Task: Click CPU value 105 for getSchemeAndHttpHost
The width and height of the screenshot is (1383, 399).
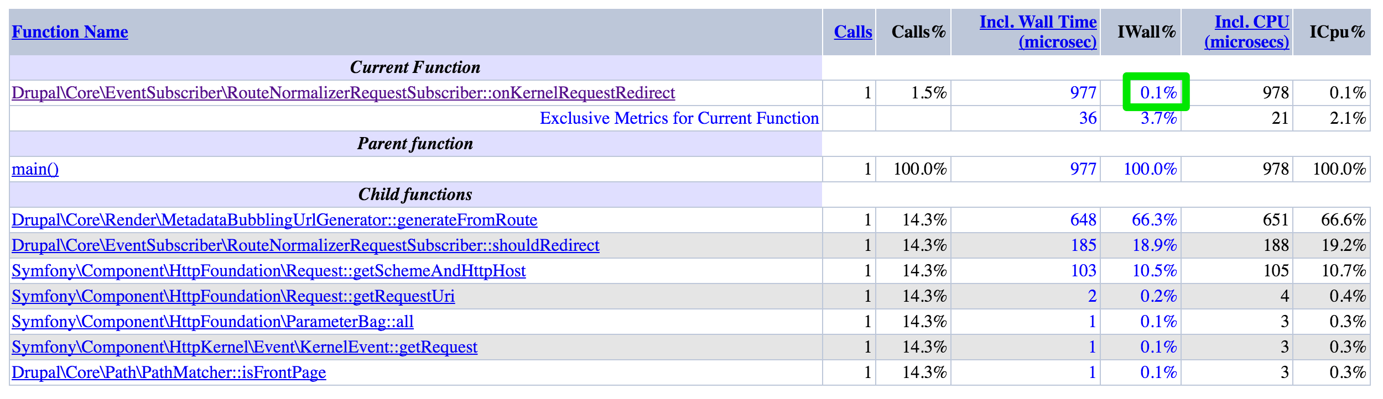Action: tap(1276, 271)
